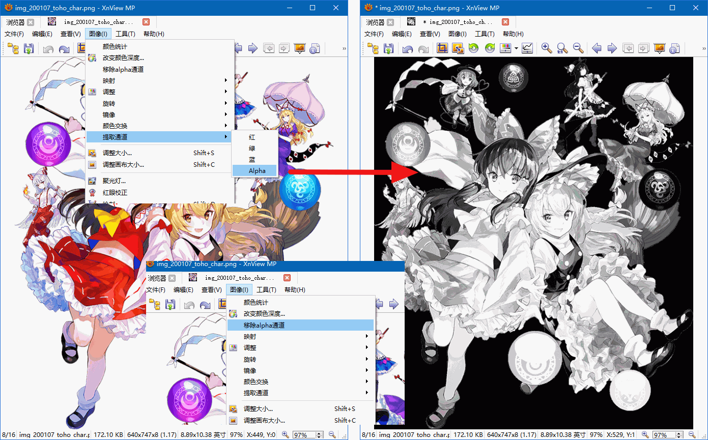
Task: Open 调整大小... in the left window's menu
Action: point(160,153)
